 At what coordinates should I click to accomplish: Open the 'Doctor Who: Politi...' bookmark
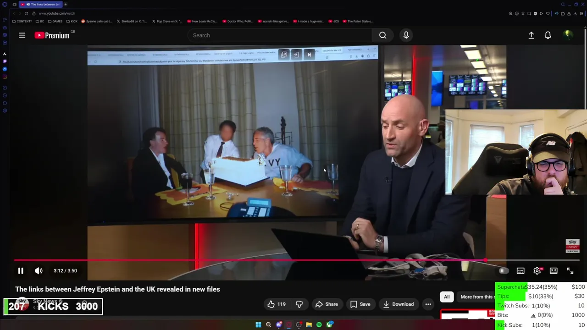238,21
